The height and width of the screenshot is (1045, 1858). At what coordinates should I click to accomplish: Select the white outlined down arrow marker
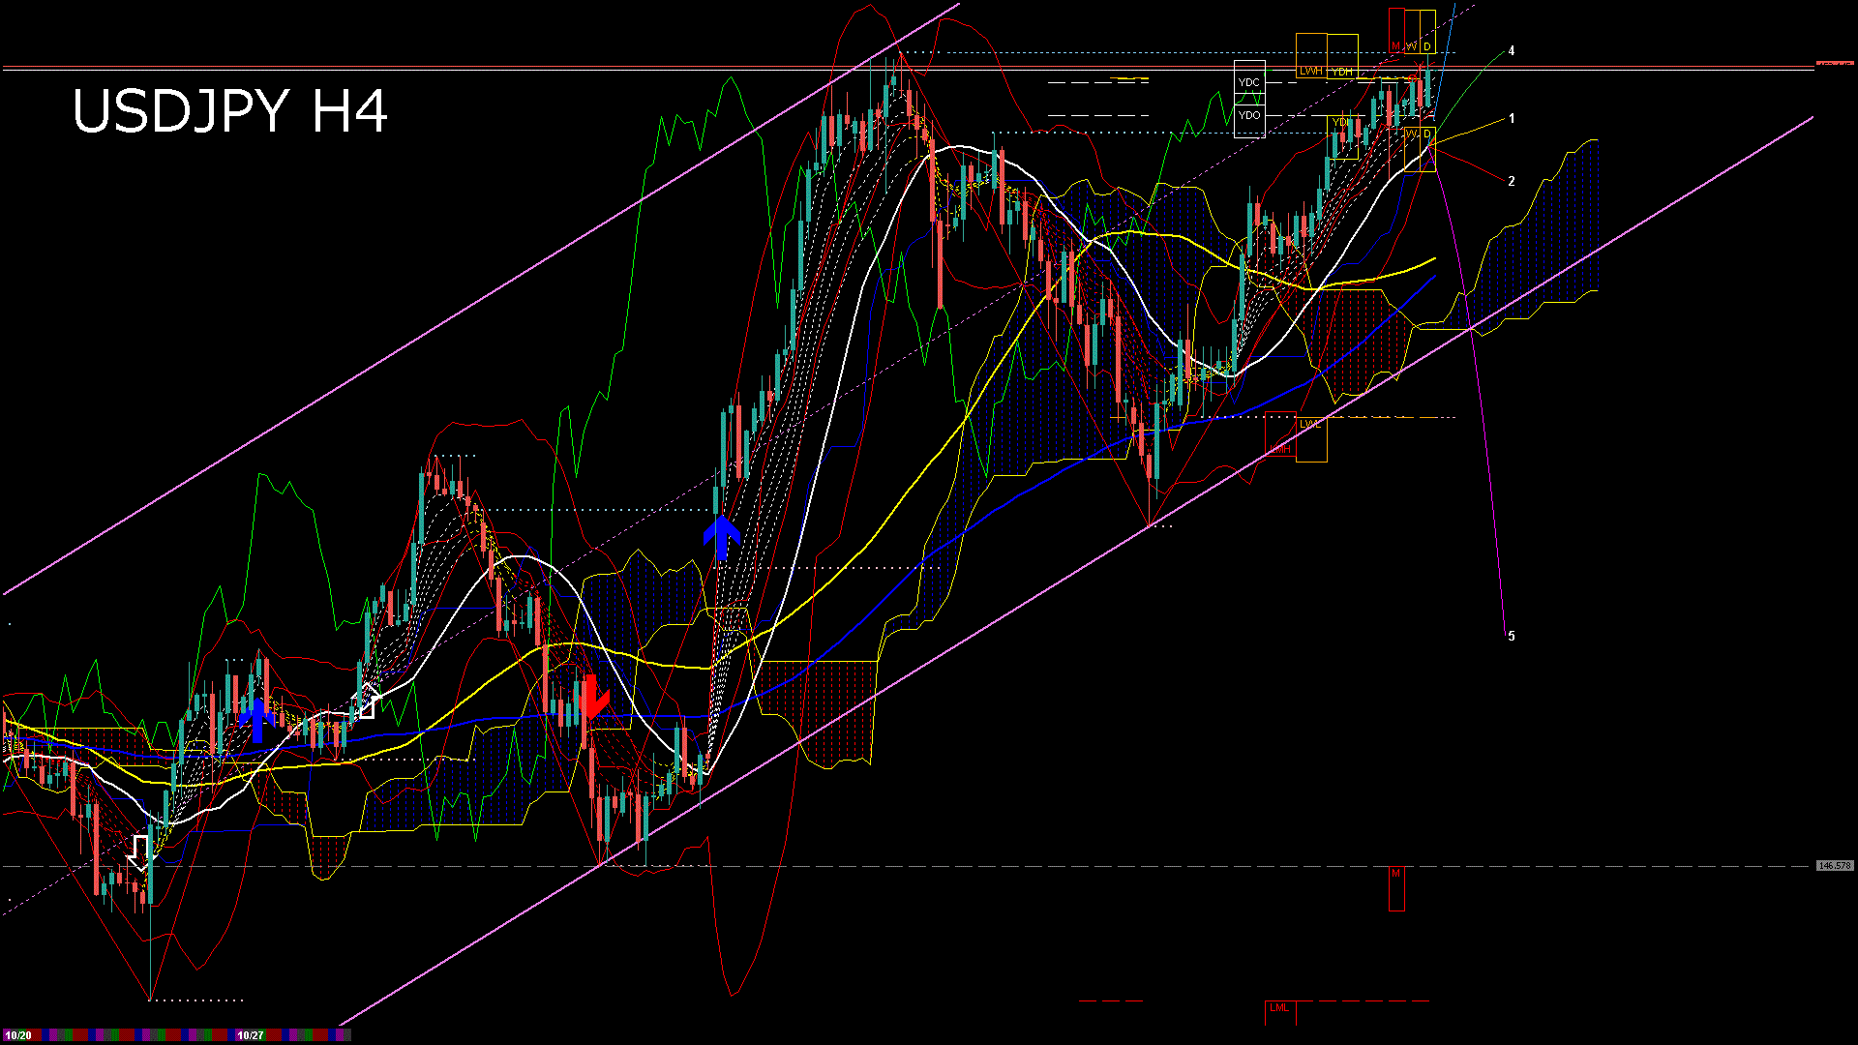141,853
